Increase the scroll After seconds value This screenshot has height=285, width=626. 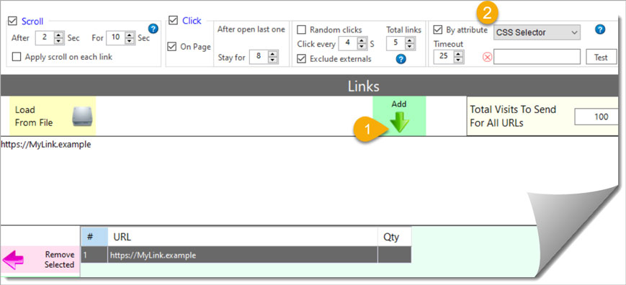coord(58,35)
